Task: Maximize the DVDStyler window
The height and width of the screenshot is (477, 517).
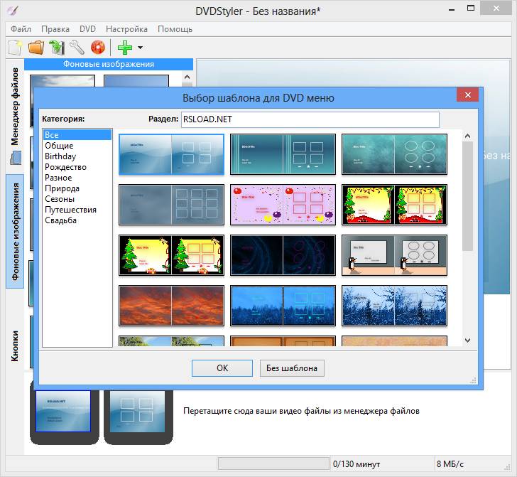Action: (x=471, y=9)
